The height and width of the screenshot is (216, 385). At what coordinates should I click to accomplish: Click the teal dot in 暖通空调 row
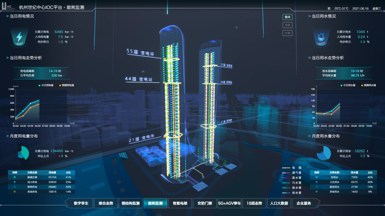click(15, 177)
